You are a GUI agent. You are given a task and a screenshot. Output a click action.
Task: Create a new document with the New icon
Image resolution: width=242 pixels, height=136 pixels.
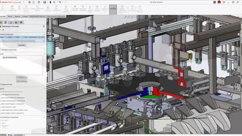pyautogui.click(x=33, y=2)
